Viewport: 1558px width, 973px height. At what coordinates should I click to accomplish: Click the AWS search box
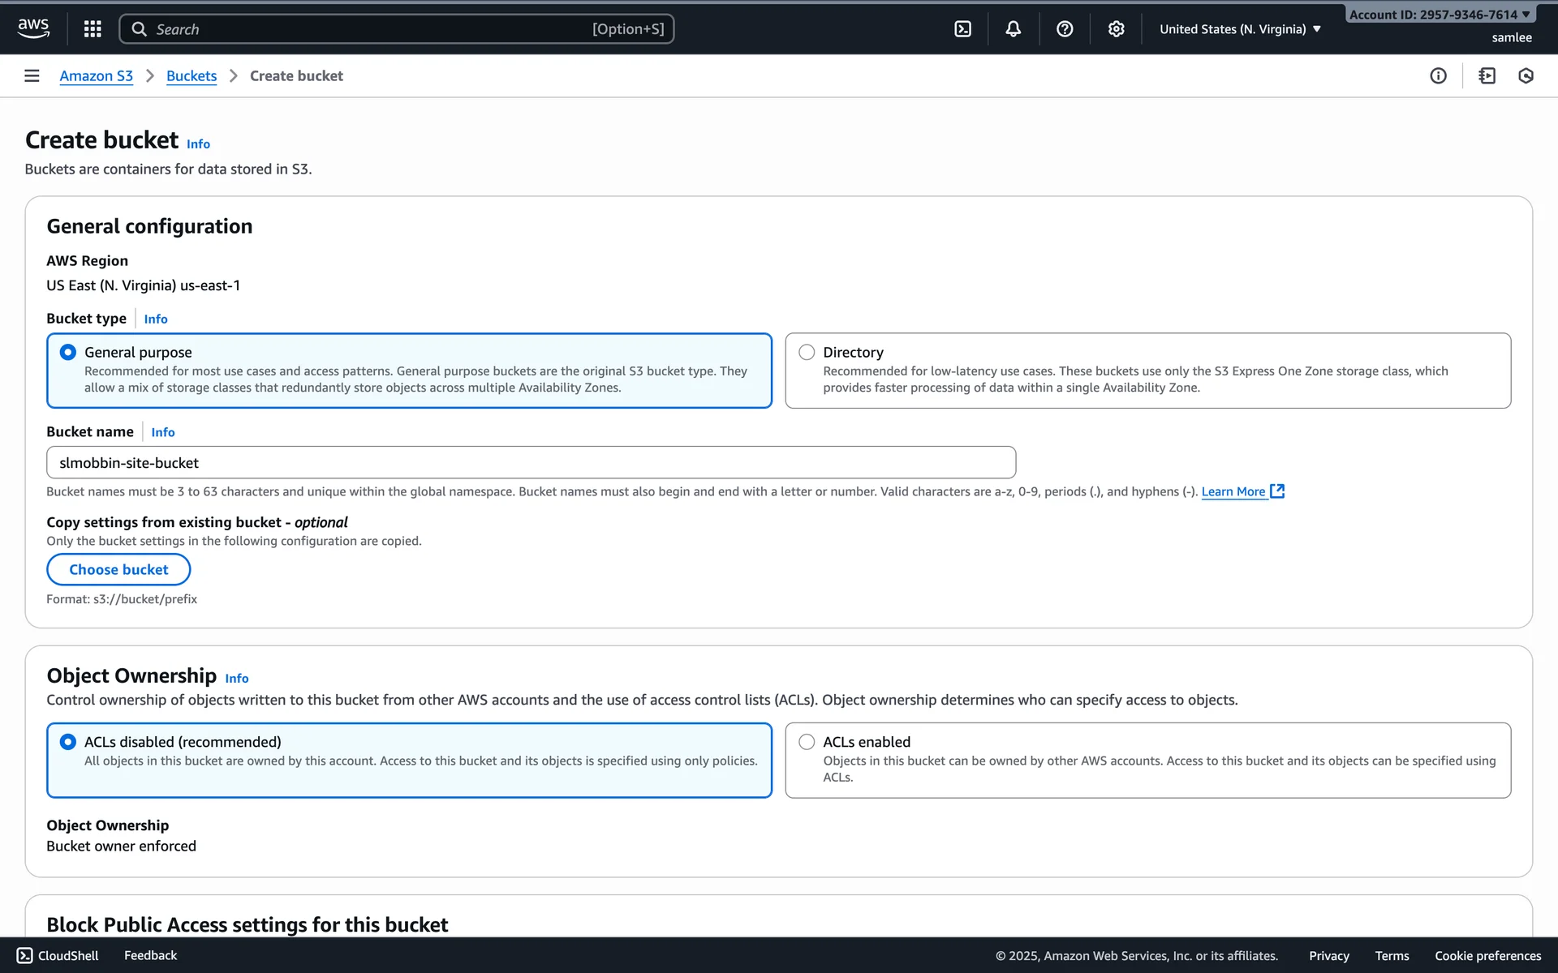click(396, 29)
